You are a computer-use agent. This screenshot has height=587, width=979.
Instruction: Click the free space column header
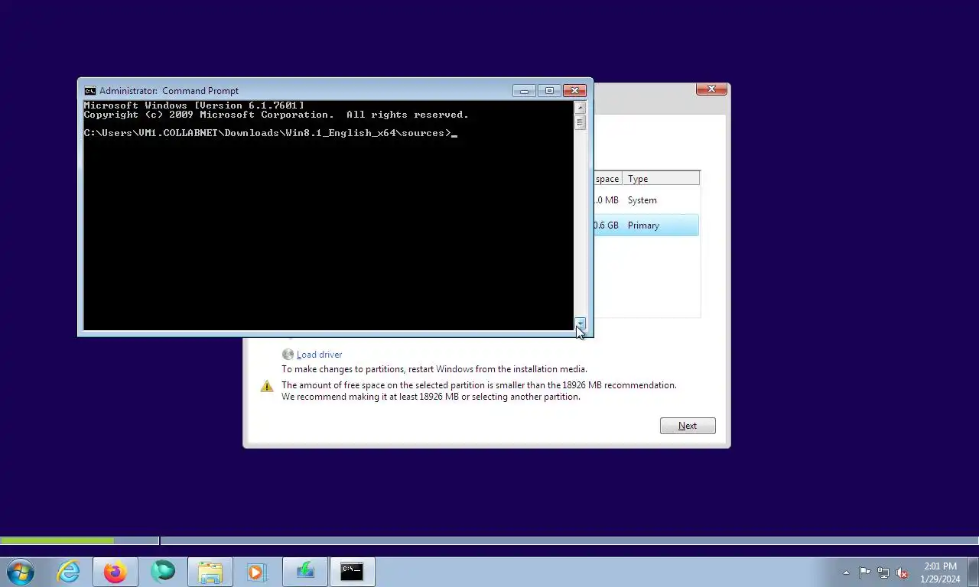point(607,179)
